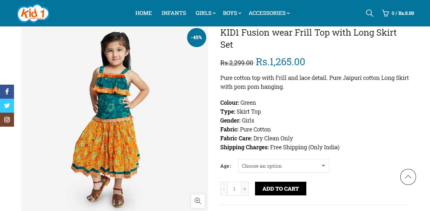Click the cart total Rs.0.00 text
The height and width of the screenshot is (211, 430).
click(x=403, y=13)
